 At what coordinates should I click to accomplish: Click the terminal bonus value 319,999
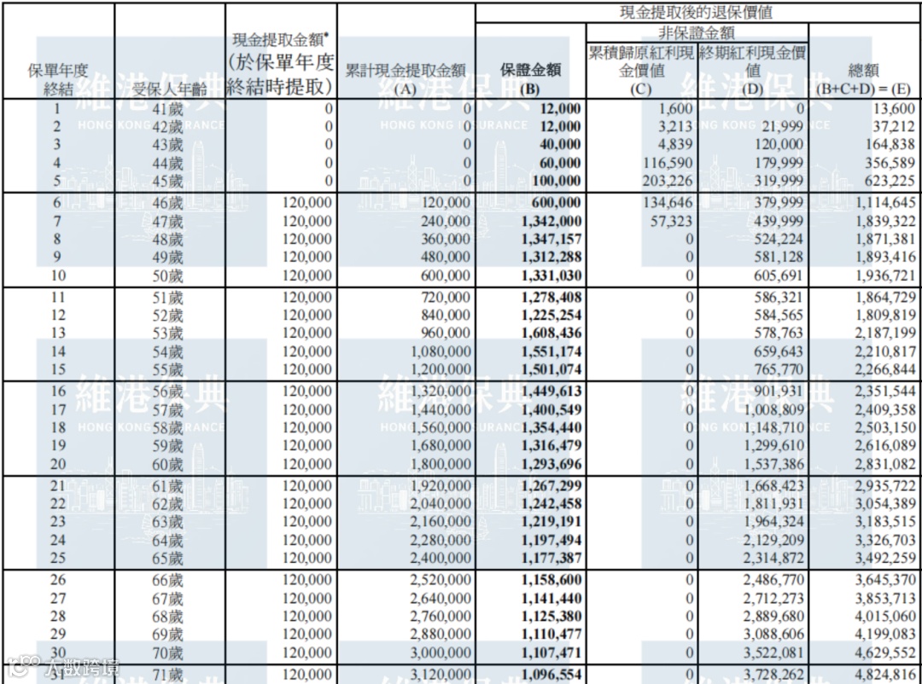tap(779, 181)
